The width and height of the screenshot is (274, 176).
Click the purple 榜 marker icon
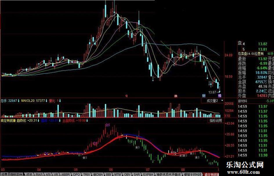220,96
